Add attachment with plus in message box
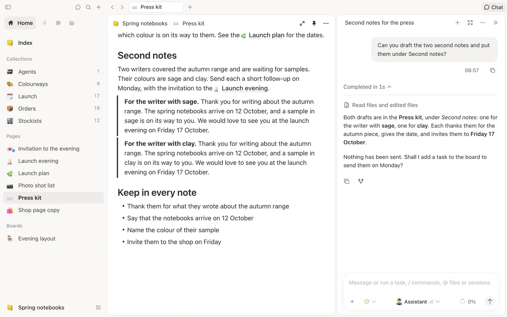 pos(352,302)
